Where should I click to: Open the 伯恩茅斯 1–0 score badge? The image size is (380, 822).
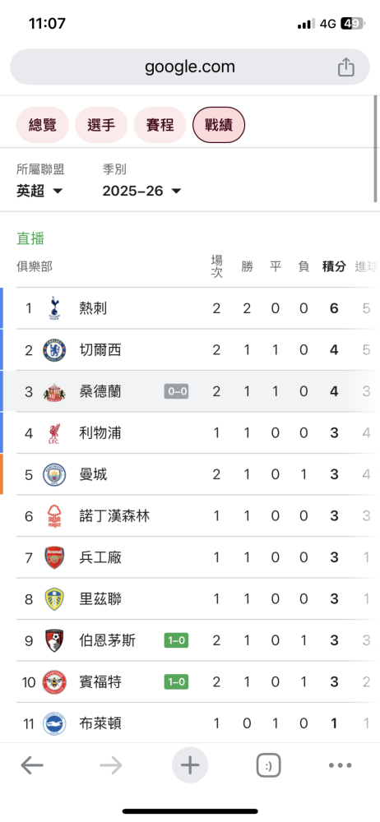(176, 640)
